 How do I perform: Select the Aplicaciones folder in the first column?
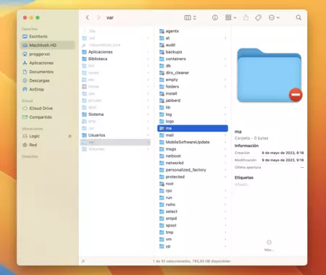tap(115, 52)
